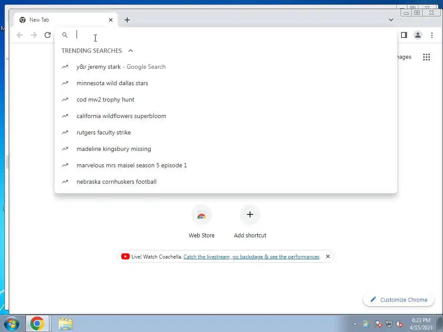Click the Action Center flag icon
The height and width of the screenshot is (332, 443).
[378, 324]
